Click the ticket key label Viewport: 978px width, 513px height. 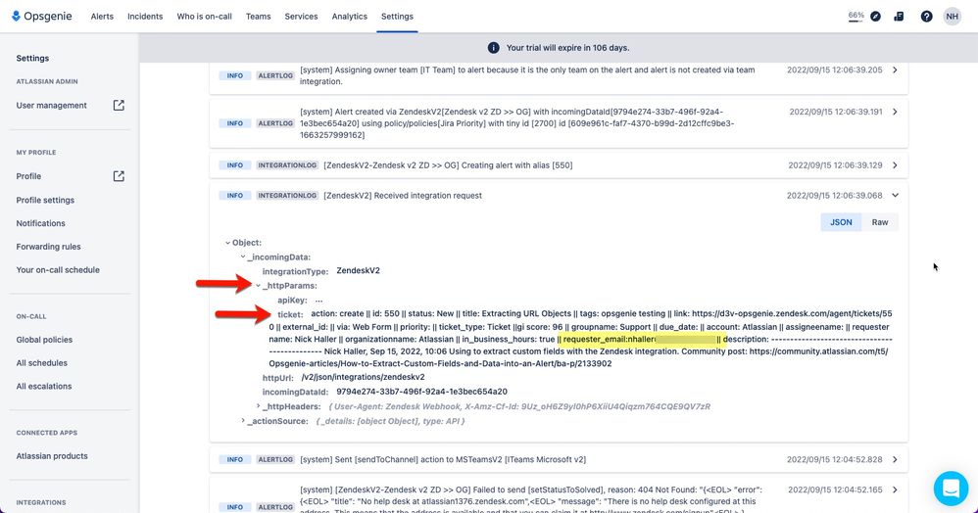pyautogui.click(x=290, y=315)
